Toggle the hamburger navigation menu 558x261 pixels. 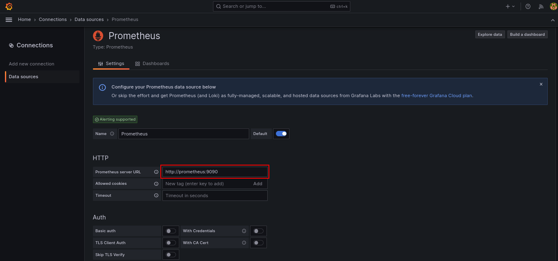(x=9, y=19)
